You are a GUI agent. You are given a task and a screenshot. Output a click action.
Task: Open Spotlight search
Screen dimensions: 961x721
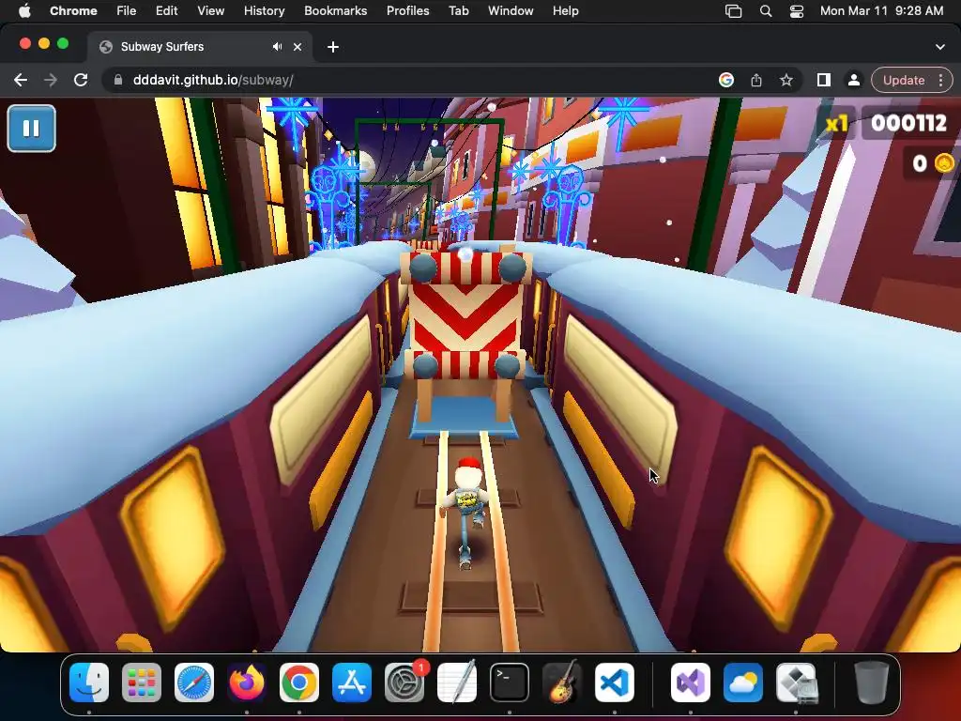click(766, 10)
